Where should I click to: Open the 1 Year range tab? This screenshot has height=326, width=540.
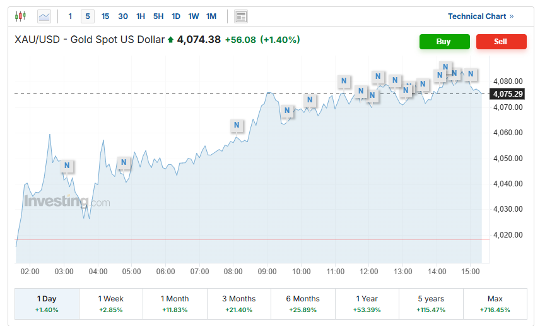coord(367,303)
